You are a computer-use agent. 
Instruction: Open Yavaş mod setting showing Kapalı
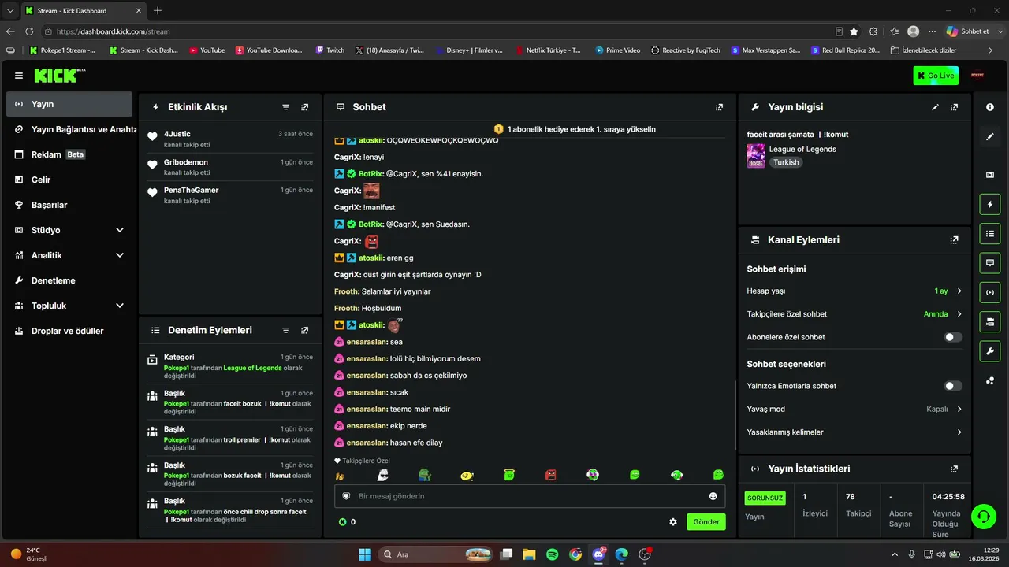[854, 409]
